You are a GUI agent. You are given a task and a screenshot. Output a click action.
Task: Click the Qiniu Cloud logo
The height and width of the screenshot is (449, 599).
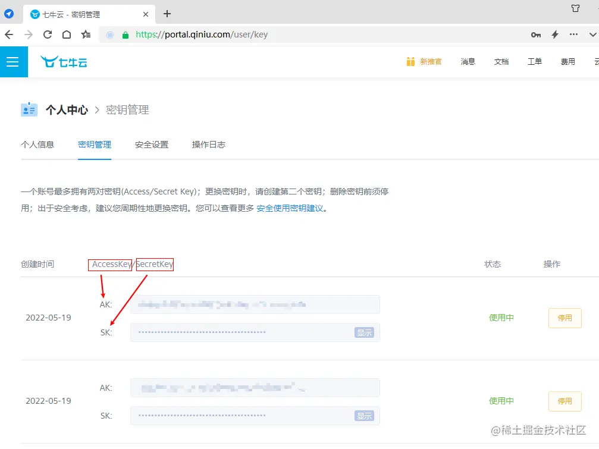[x=64, y=61]
